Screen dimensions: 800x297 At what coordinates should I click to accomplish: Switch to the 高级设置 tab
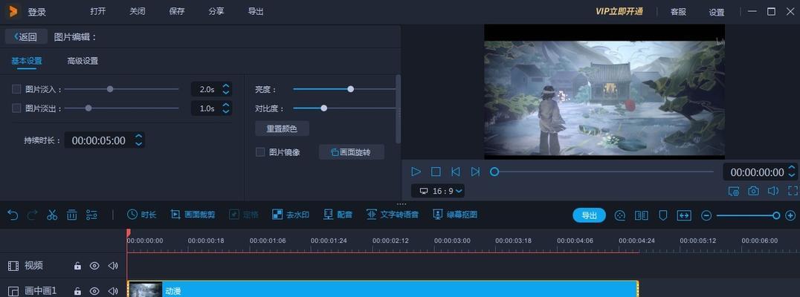(82, 61)
